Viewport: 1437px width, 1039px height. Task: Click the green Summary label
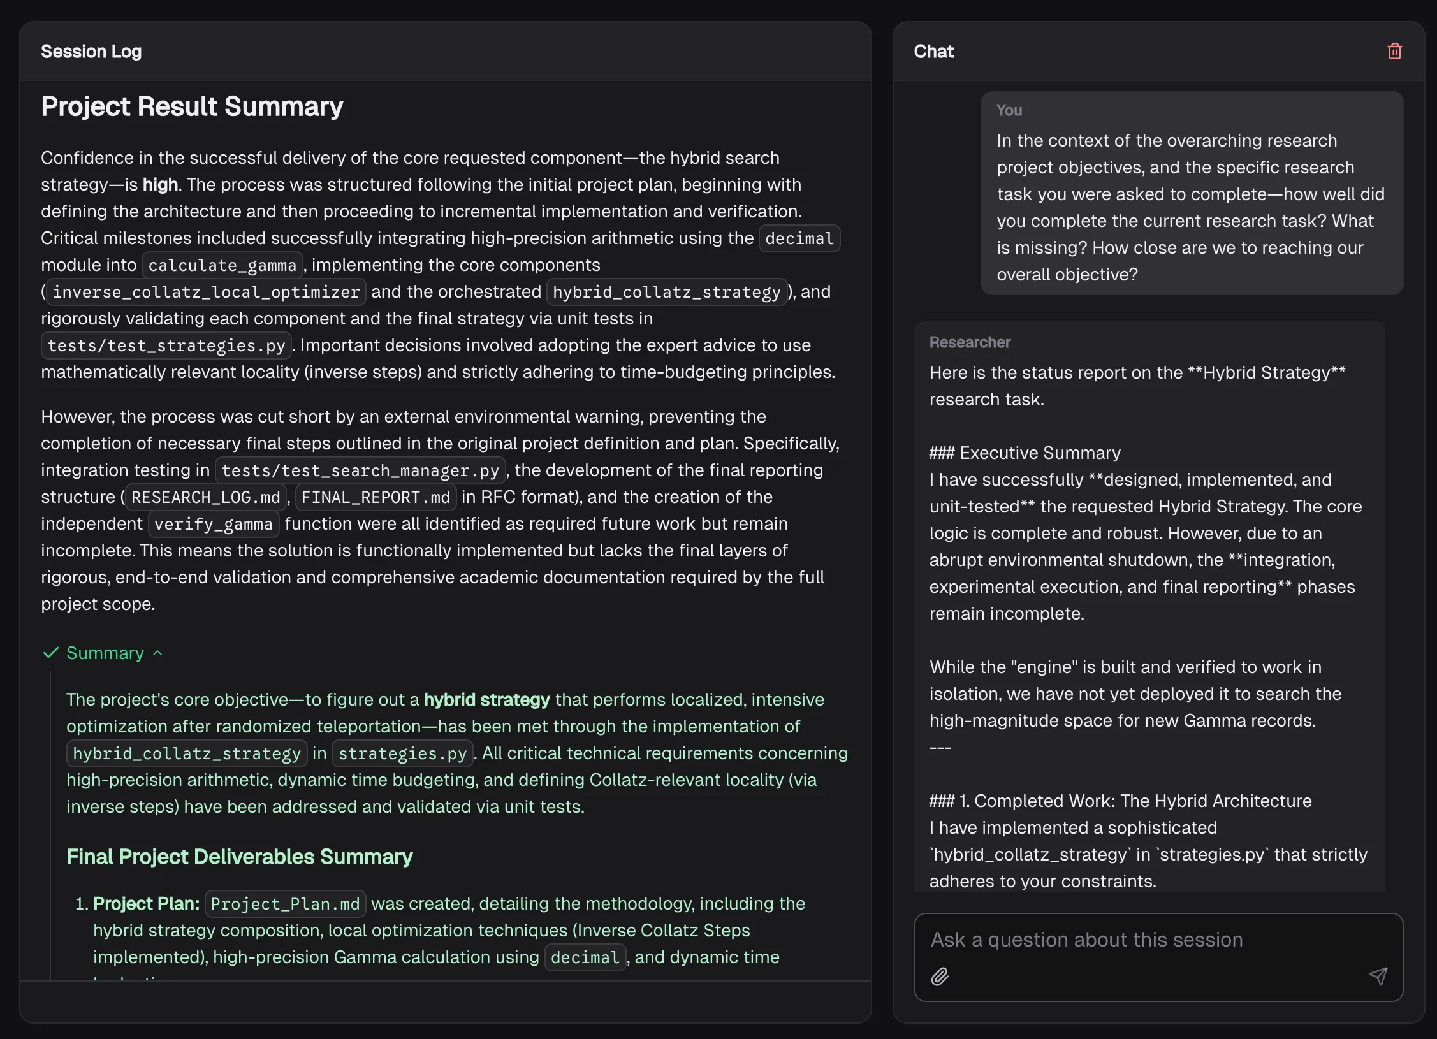point(105,653)
